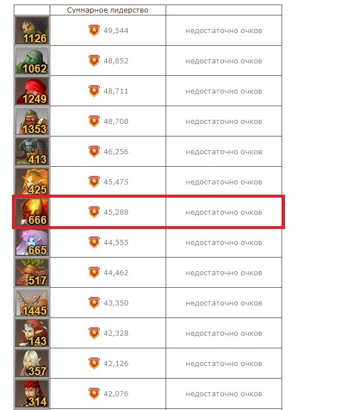Open the red-hooded bearded avatar numbered 1249

pos(32,91)
